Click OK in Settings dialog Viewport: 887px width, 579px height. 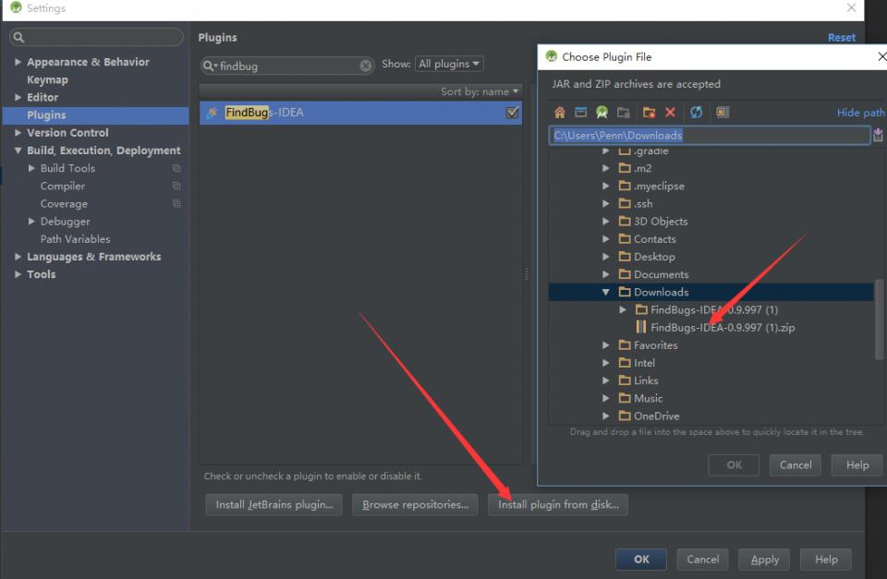click(641, 560)
